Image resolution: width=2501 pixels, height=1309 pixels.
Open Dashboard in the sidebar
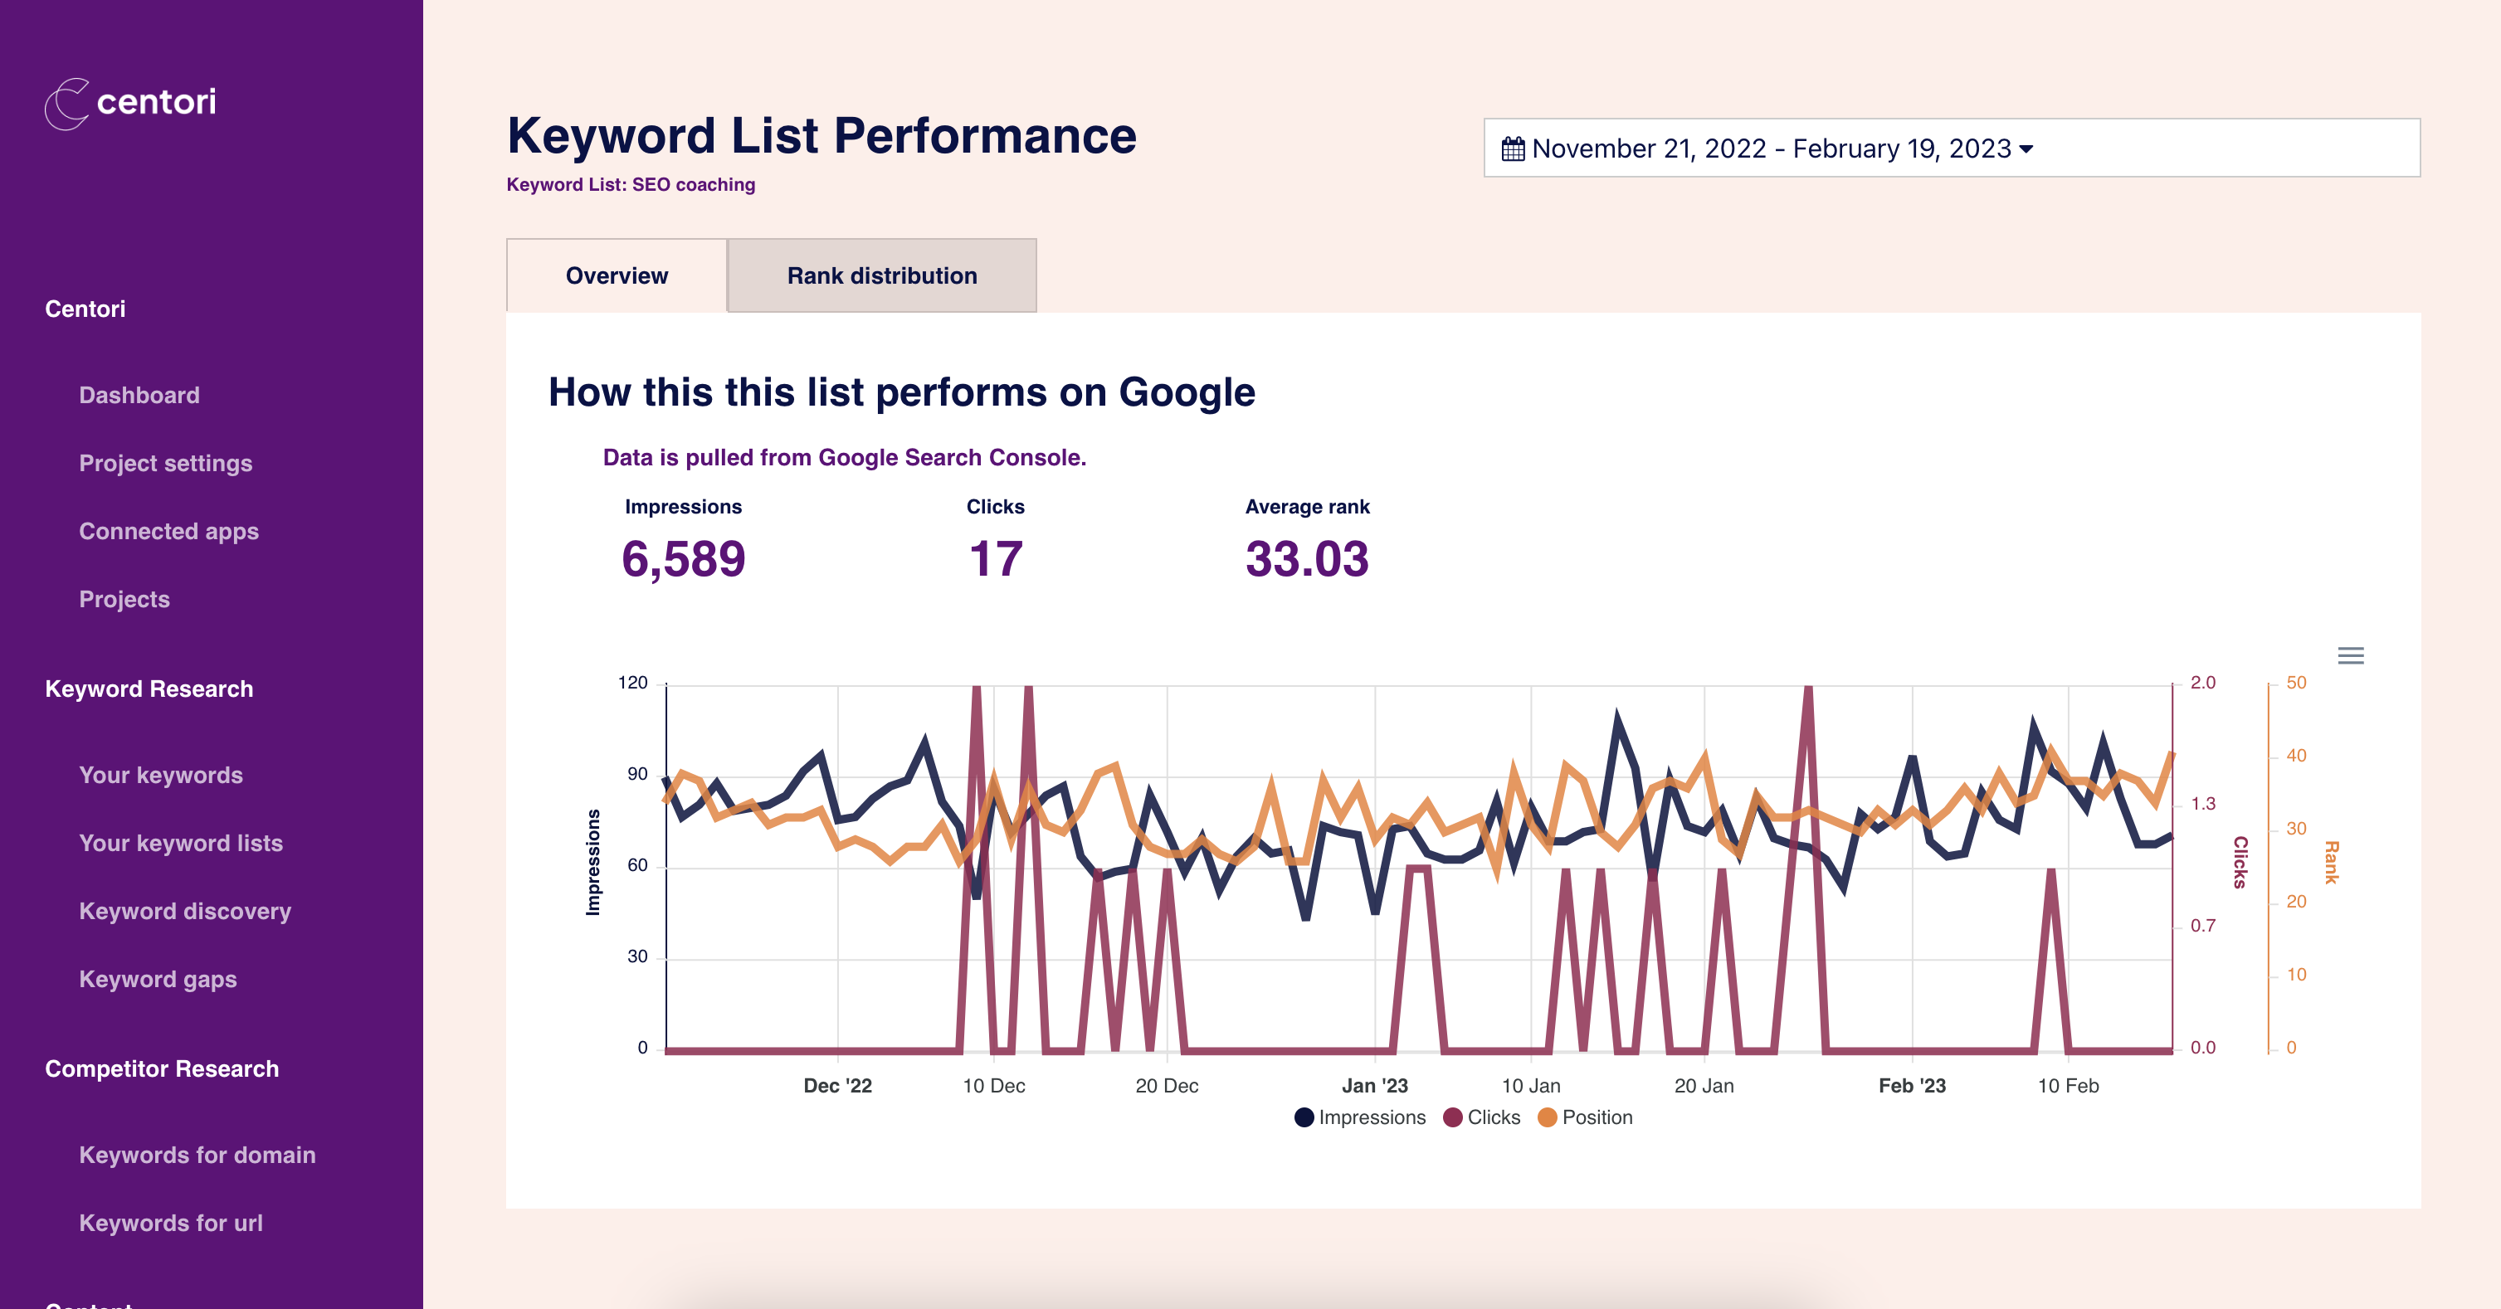(x=139, y=395)
